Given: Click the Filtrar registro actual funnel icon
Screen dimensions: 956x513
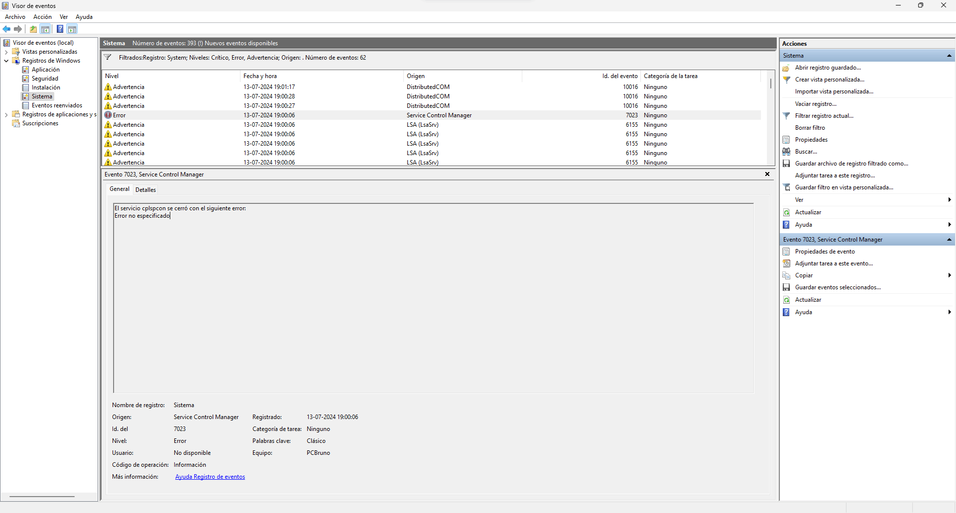Looking at the screenshot, I should pyautogui.click(x=786, y=116).
